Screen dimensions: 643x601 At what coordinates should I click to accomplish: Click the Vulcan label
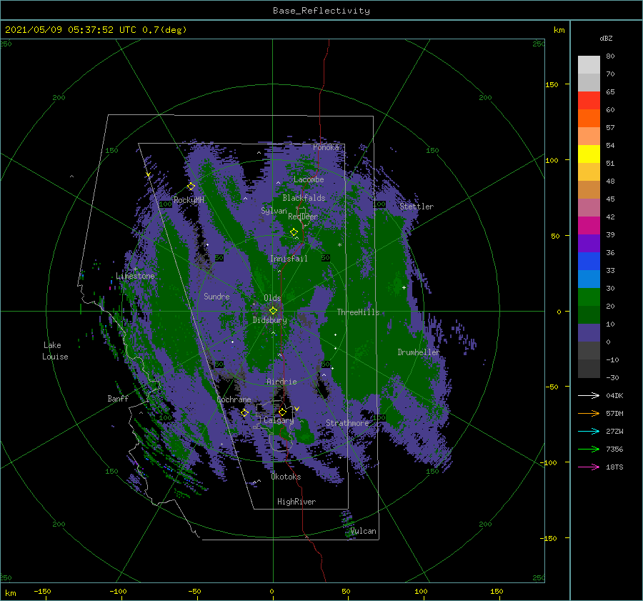pos(364,531)
